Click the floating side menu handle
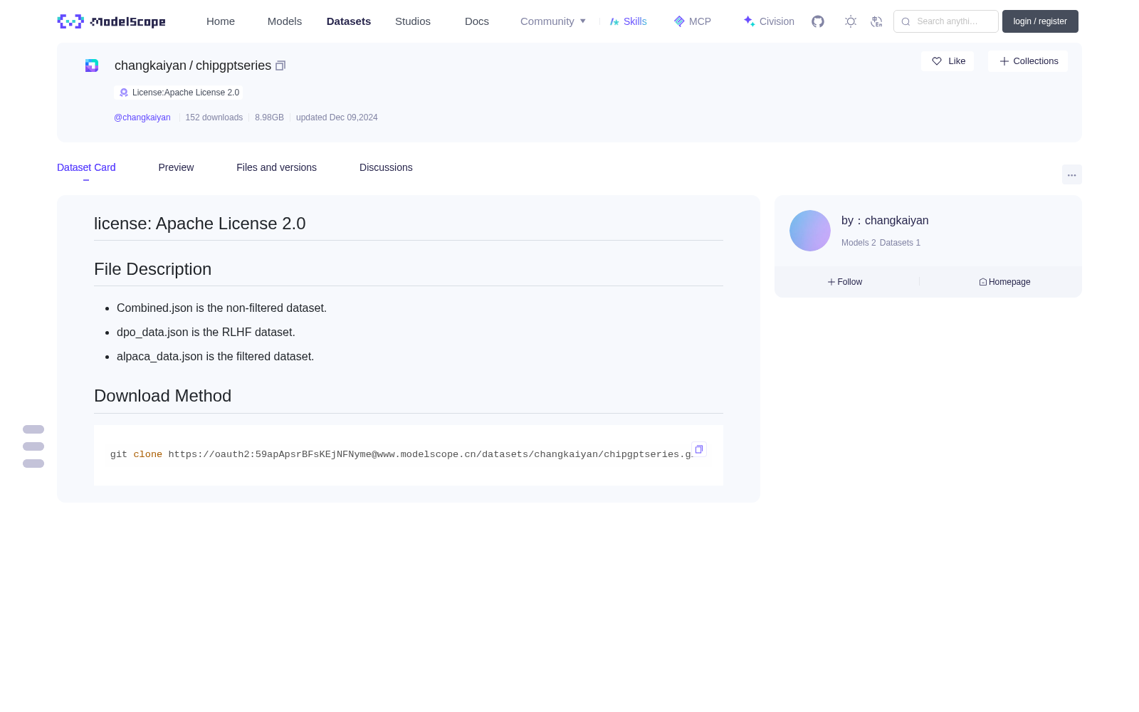Screen dimensions: 1139x712 pyautogui.click(x=33, y=446)
